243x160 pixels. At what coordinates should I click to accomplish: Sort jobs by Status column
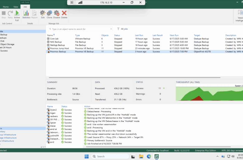[x=117, y=35]
